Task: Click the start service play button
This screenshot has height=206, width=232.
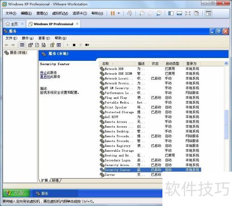Action: [67, 45]
